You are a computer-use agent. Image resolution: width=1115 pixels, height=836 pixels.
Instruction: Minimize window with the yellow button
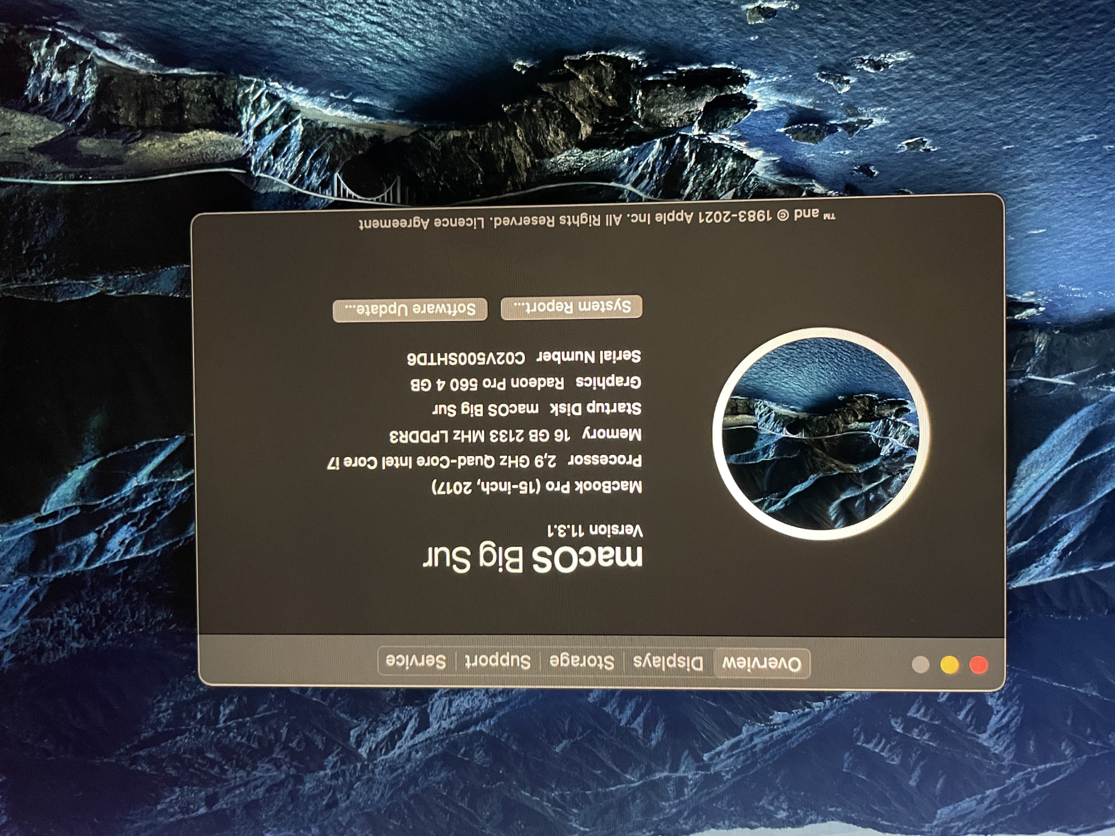pos(950,665)
